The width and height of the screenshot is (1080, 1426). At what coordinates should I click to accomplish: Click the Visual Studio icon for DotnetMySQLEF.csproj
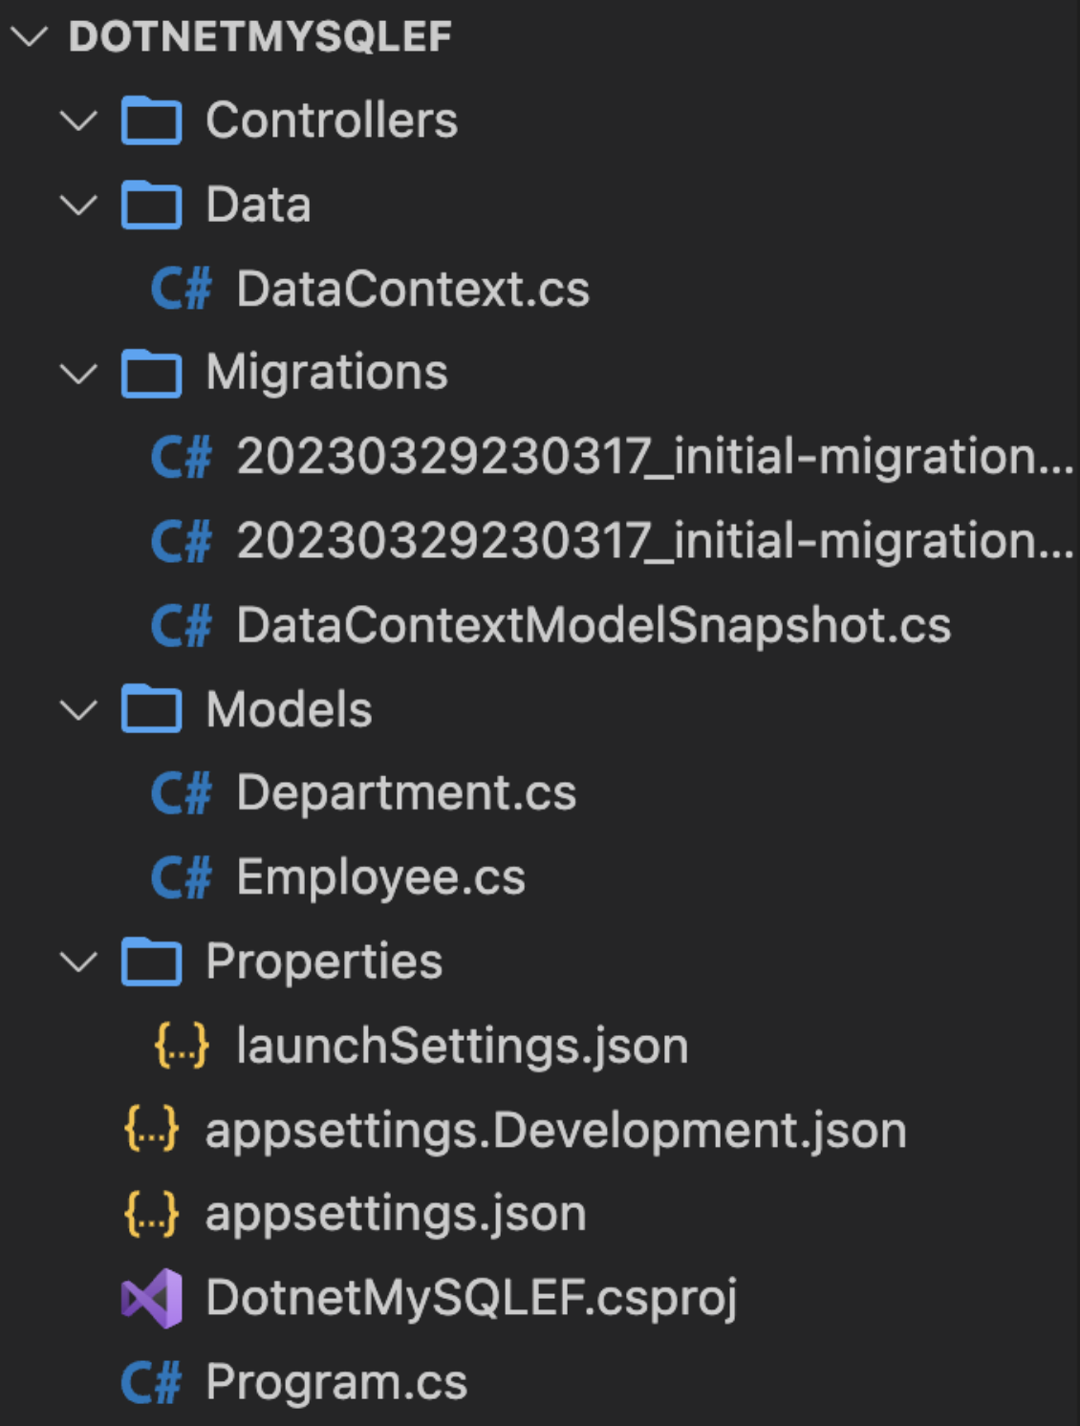[x=151, y=1298]
